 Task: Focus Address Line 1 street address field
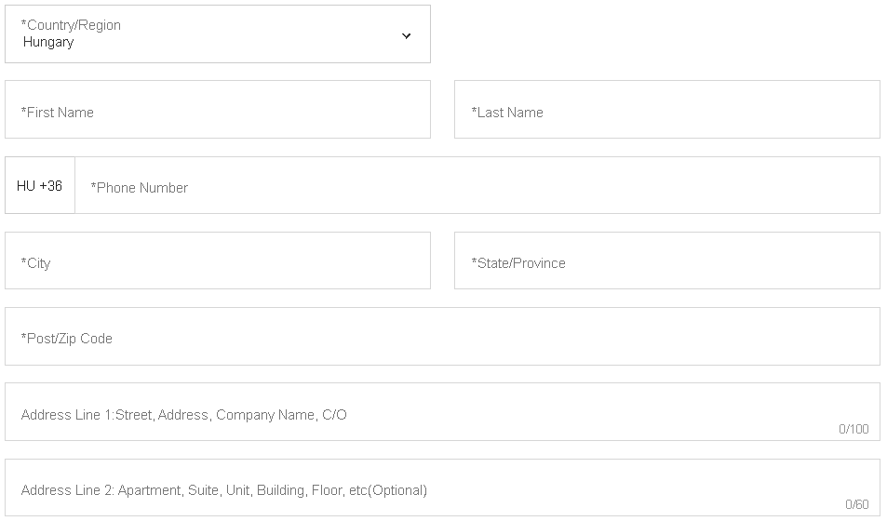click(442, 412)
